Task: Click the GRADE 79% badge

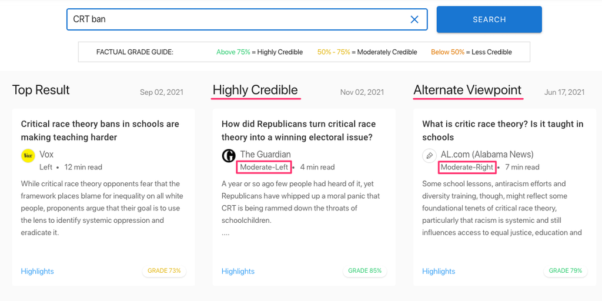Action: tap(566, 271)
